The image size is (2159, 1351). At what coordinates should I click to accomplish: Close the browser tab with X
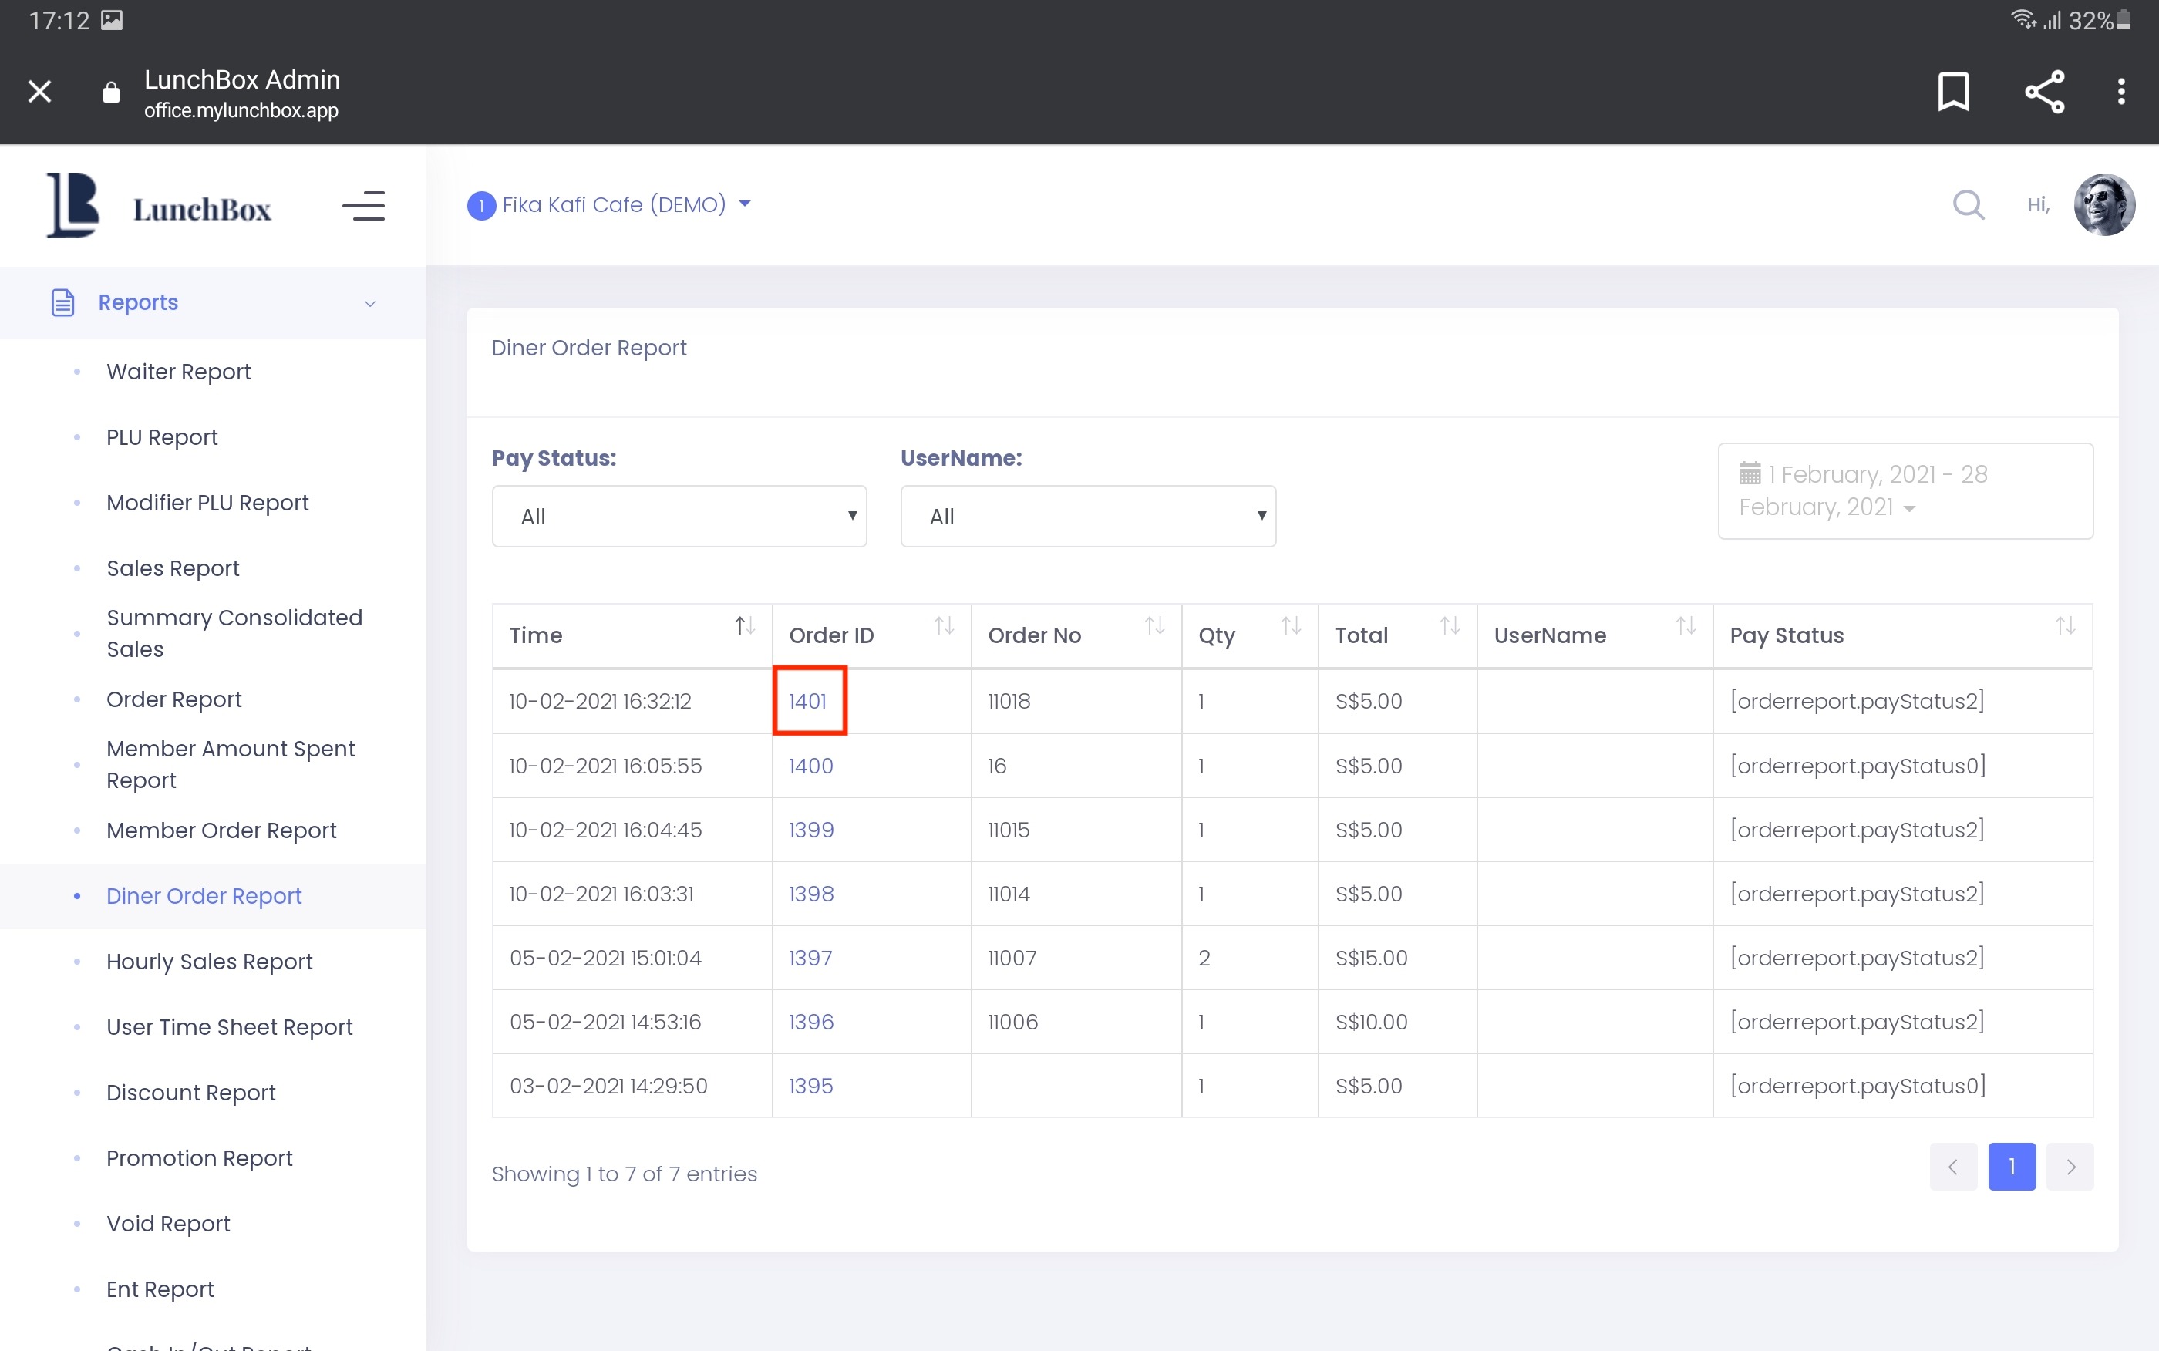tap(39, 91)
